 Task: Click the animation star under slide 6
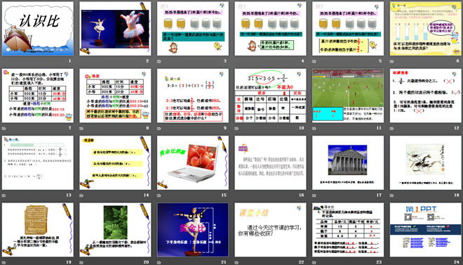(392, 62)
